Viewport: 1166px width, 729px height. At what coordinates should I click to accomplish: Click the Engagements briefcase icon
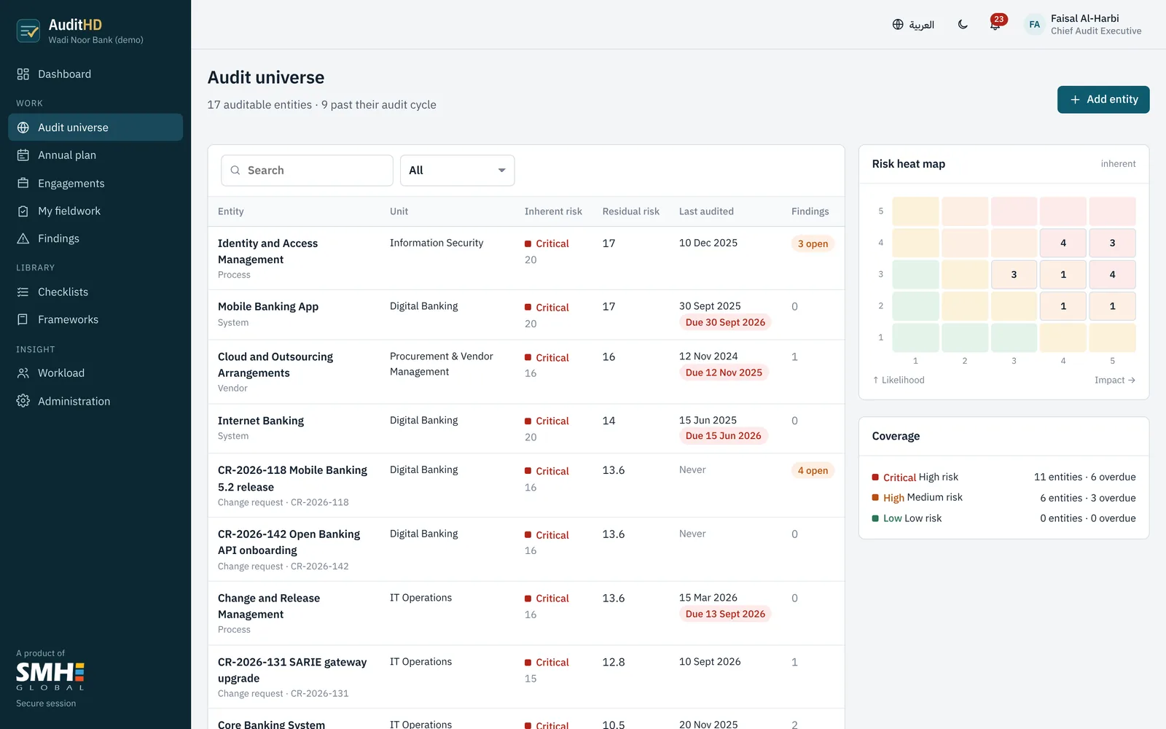point(23,183)
